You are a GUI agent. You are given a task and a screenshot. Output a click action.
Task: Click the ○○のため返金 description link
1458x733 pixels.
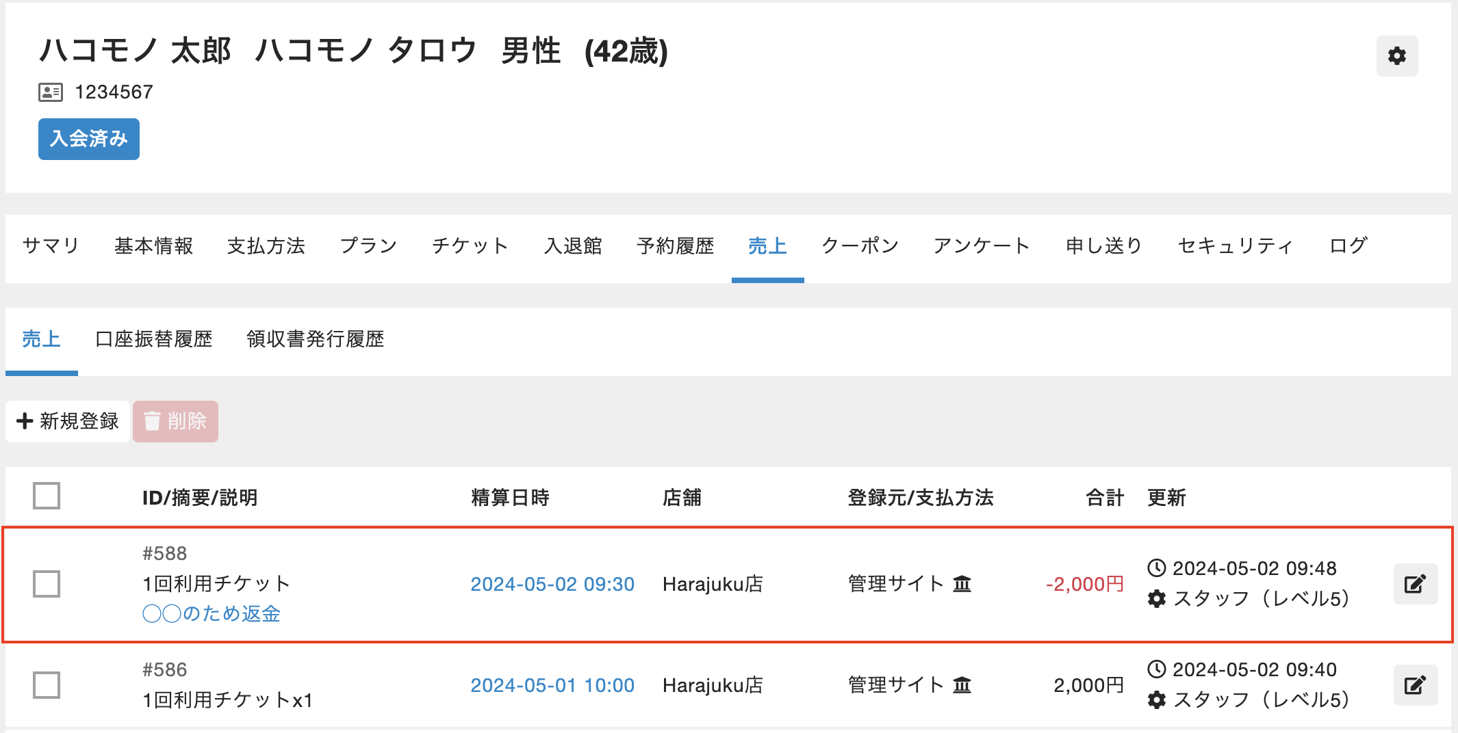[x=212, y=614]
